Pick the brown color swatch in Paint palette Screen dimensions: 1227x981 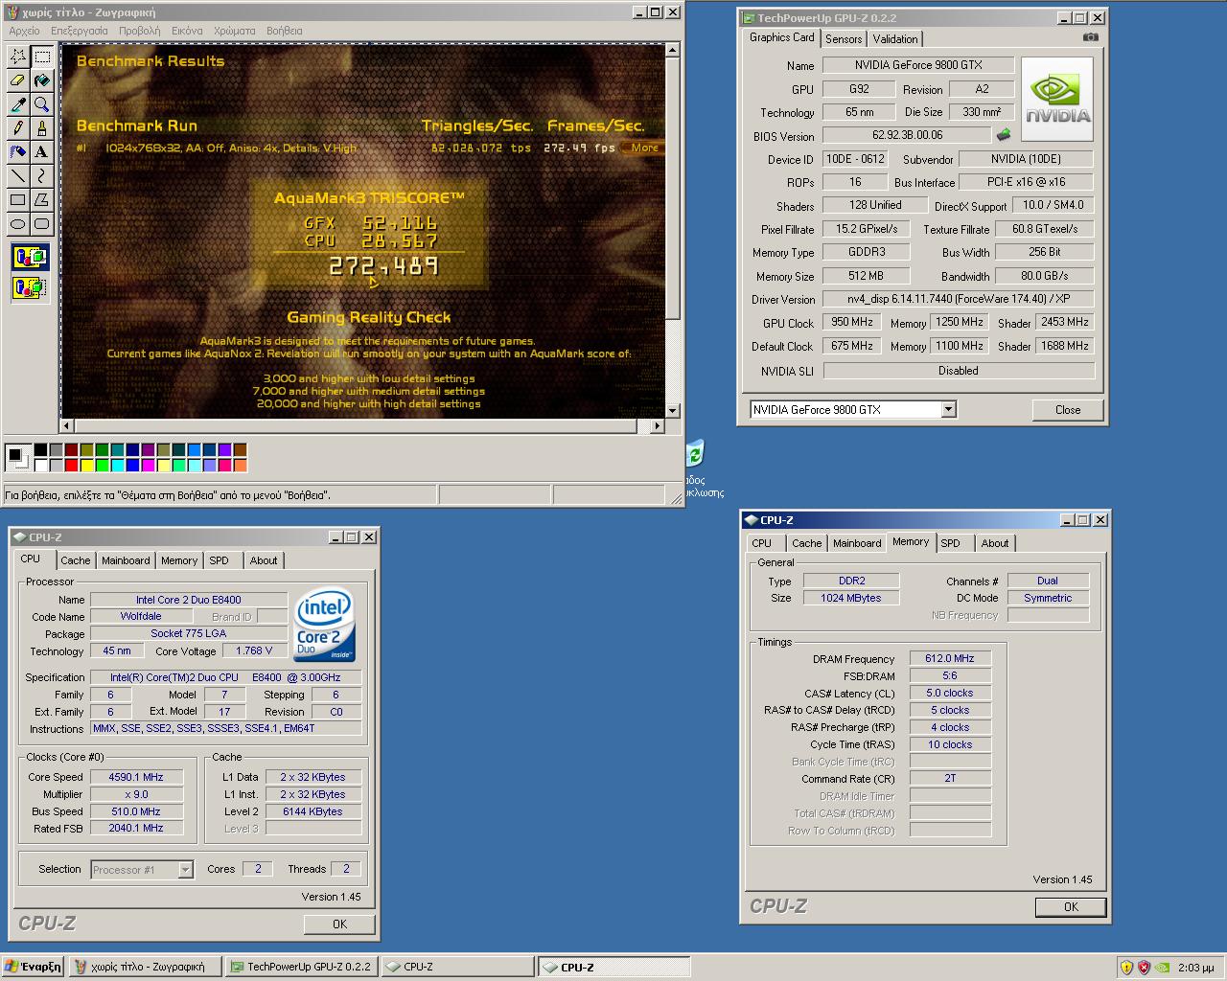pyautogui.click(x=241, y=450)
